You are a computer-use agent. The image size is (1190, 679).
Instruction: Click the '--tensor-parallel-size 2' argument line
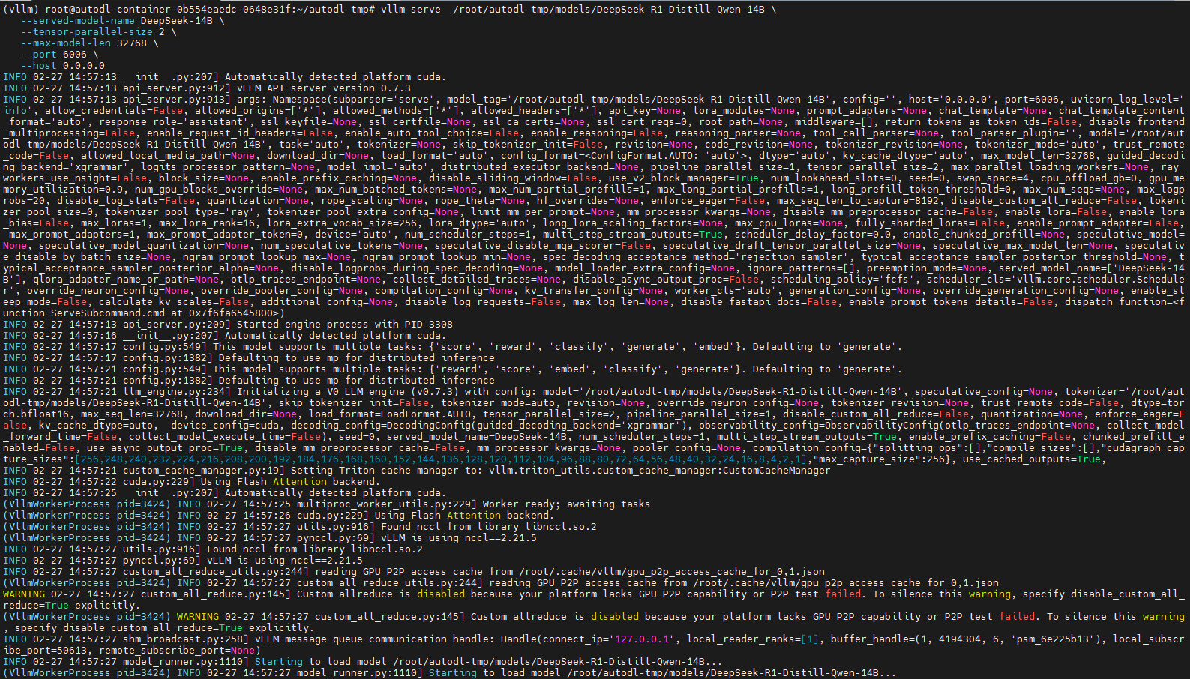[92, 32]
